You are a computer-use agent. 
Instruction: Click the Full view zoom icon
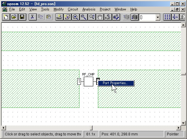click(108, 17)
